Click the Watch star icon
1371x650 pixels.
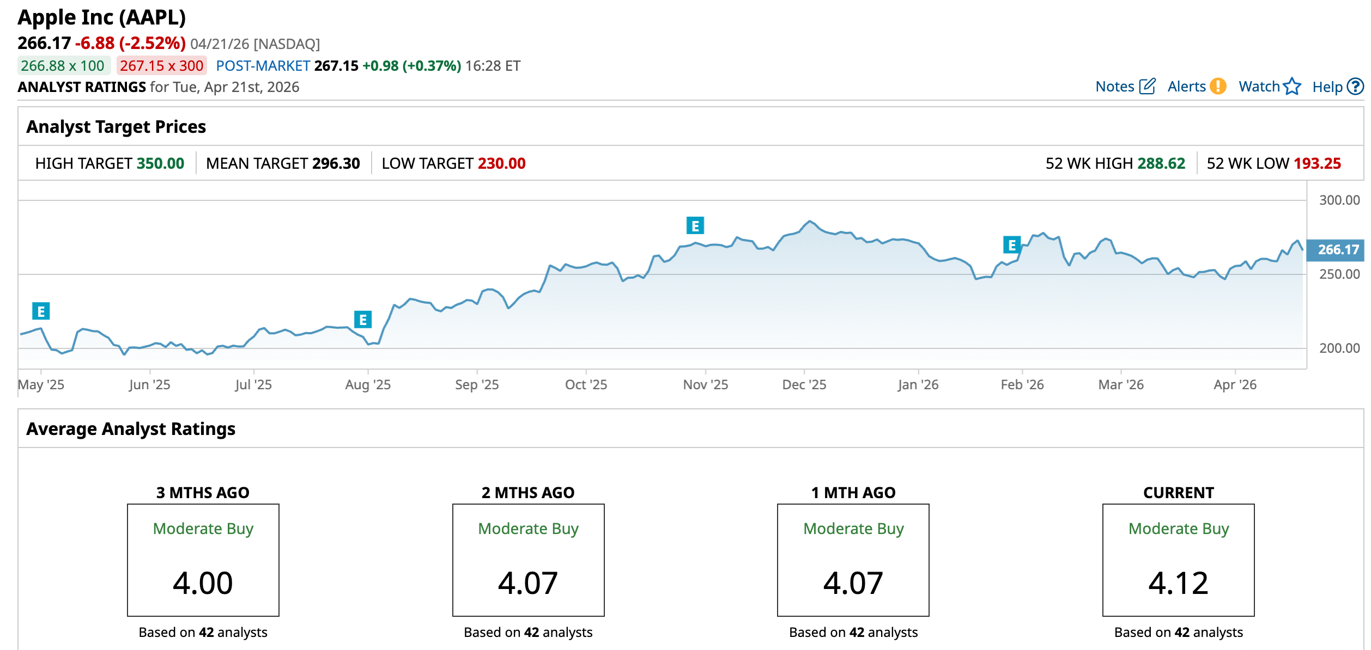pos(1292,87)
